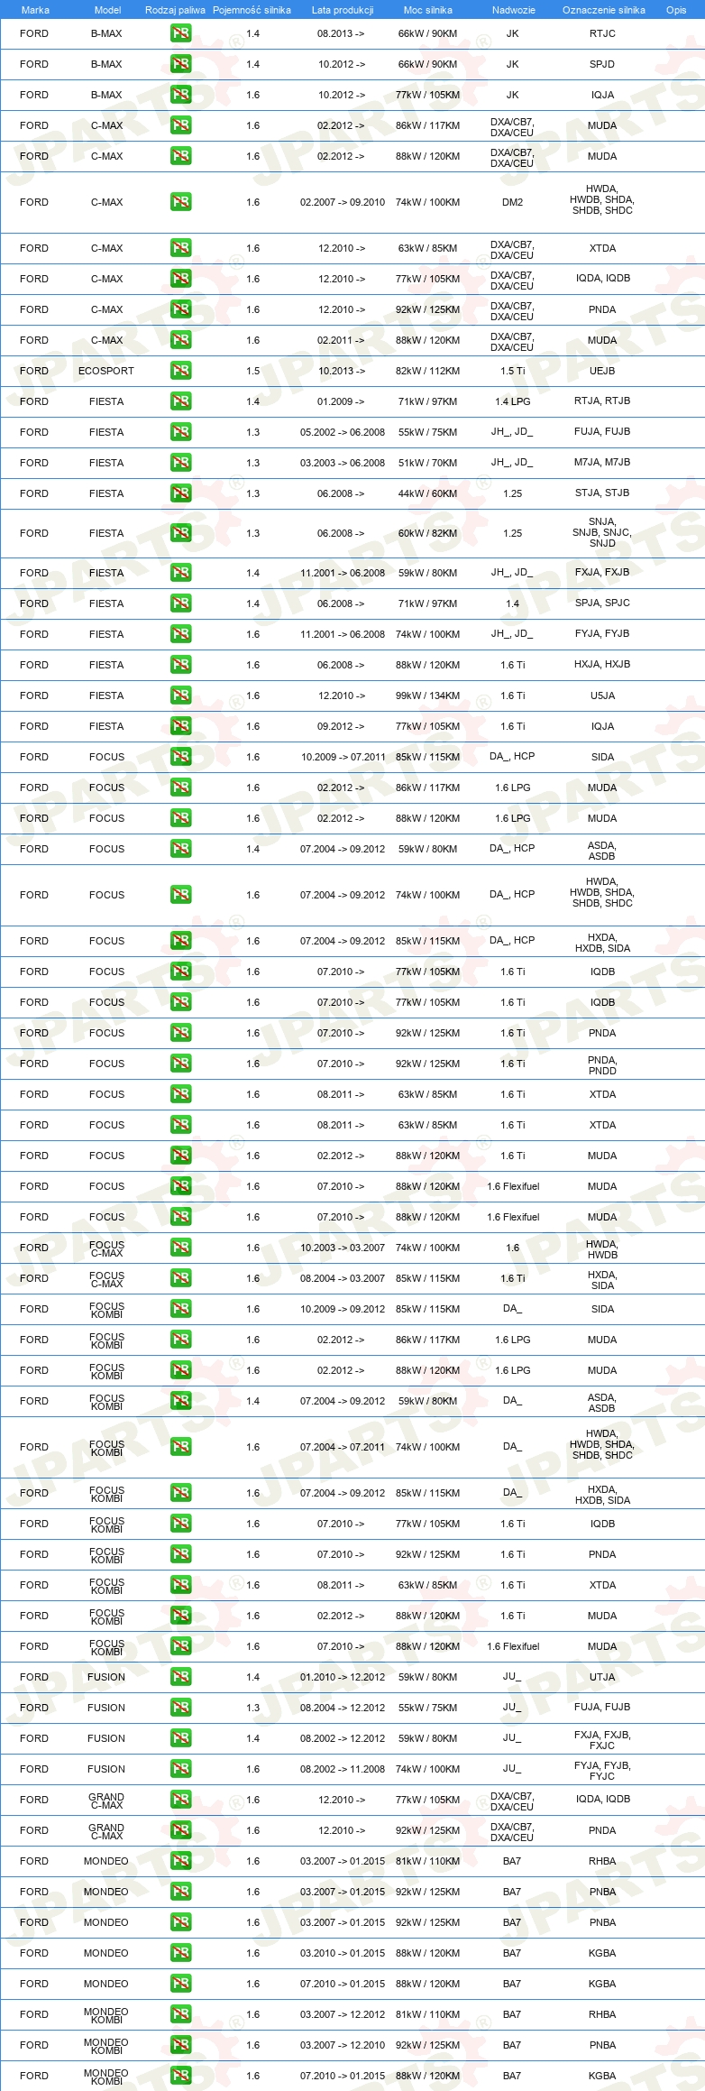Click the fuel icon in the Fusion 1.3 row
705x2091 pixels.
click(x=180, y=1708)
